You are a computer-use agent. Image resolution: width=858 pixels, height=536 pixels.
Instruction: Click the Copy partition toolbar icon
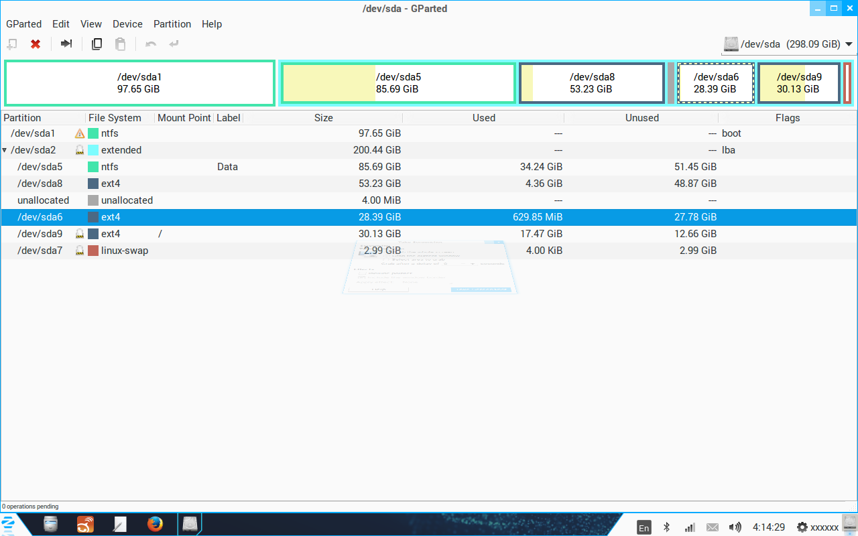[x=97, y=44]
